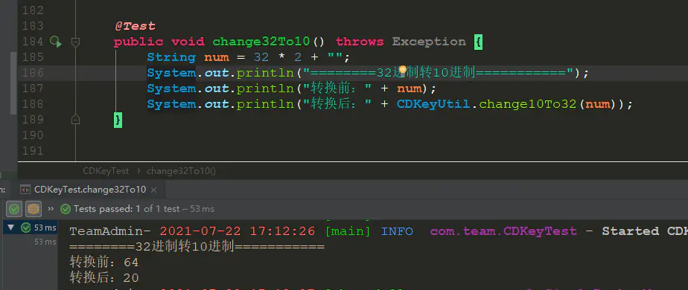Toggle Show Passed tests filter button
688x290 pixels.
[14, 209]
